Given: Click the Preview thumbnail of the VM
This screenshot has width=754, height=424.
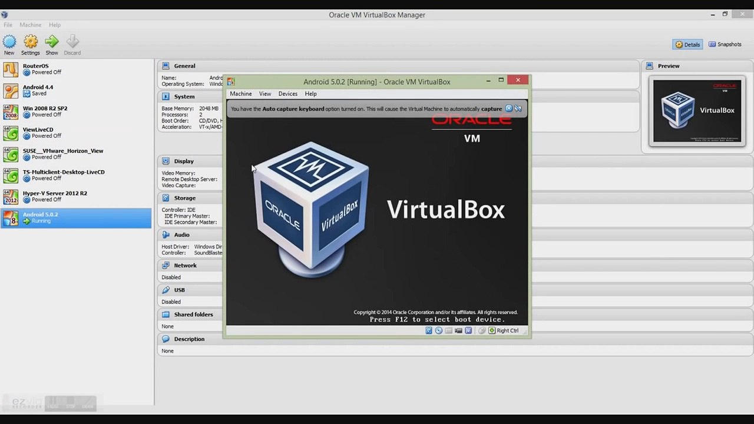Looking at the screenshot, I should (x=697, y=111).
